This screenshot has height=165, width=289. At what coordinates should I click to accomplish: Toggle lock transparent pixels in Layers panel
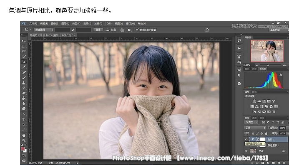point(253,133)
